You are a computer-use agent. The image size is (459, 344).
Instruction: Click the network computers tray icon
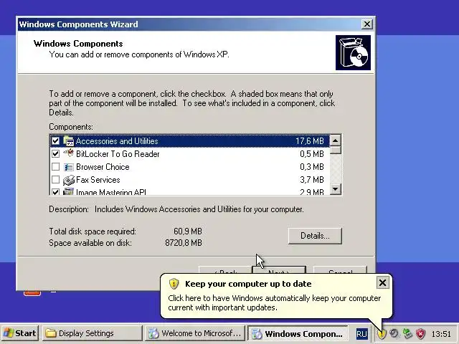pos(407,333)
